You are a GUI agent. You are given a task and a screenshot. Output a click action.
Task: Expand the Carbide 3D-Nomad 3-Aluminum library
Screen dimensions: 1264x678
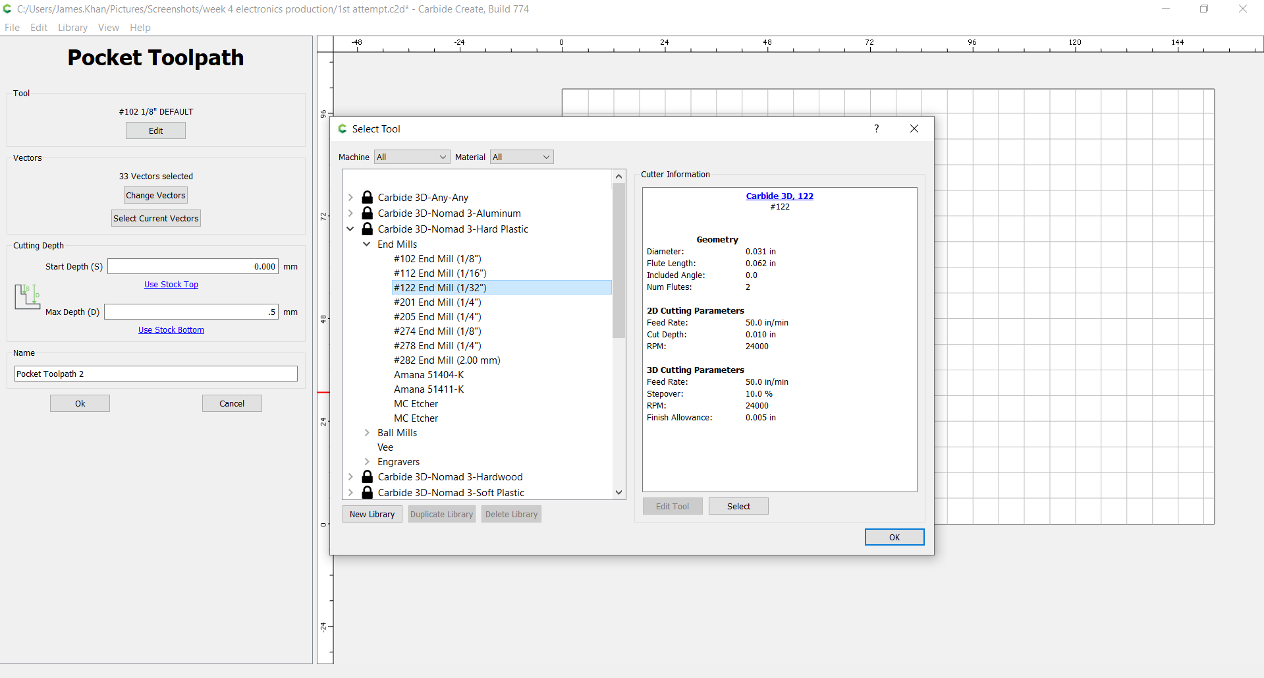tap(350, 213)
